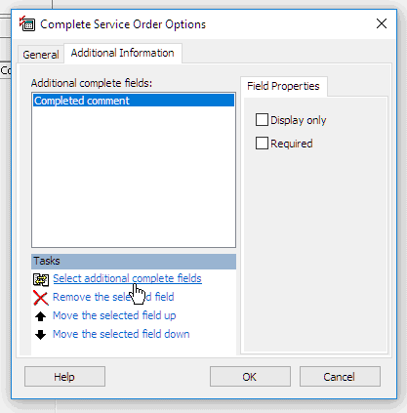The image size is (407, 413).
Task: Open the Field Properties tab
Action: click(283, 86)
